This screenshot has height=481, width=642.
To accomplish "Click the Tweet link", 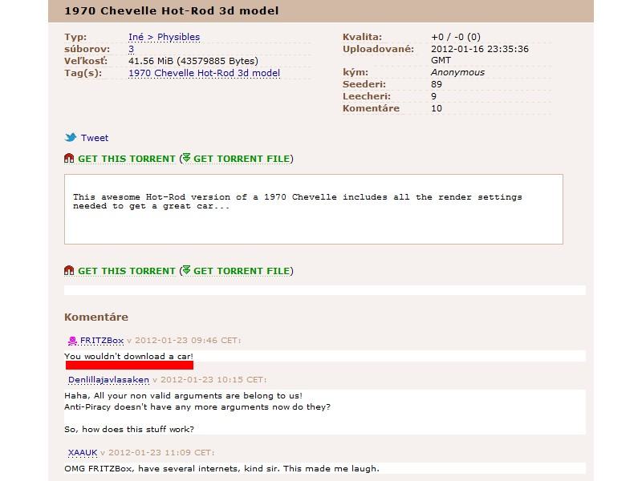I will click(x=95, y=138).
